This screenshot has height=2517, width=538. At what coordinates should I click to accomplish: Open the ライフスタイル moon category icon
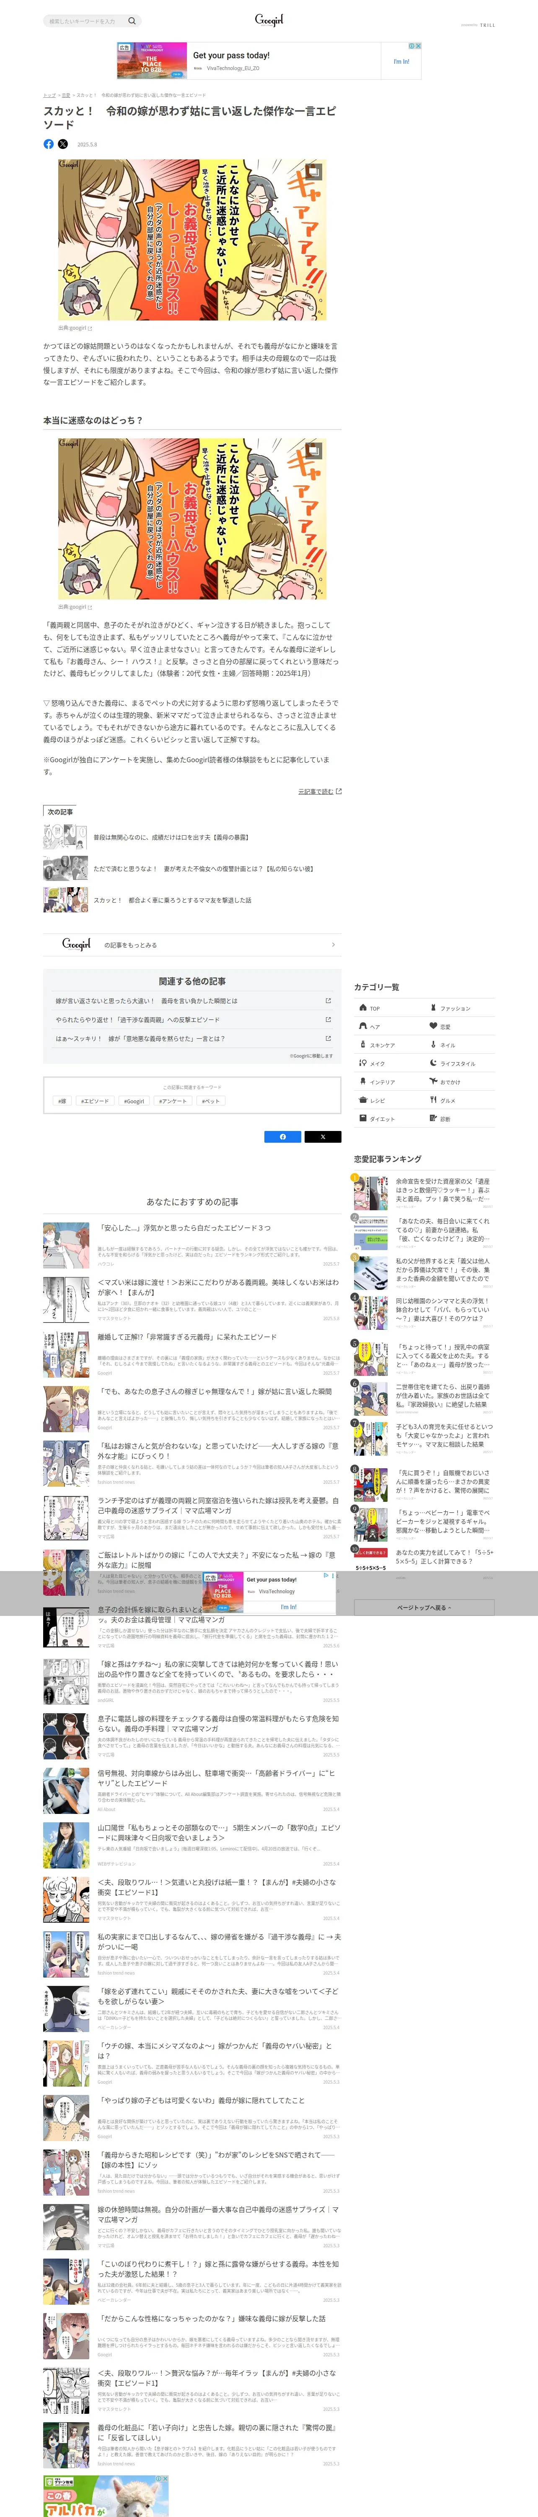pyautogui.click(x=434, y=1063)
